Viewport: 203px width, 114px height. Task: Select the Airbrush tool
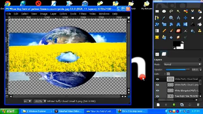(186, 31)
